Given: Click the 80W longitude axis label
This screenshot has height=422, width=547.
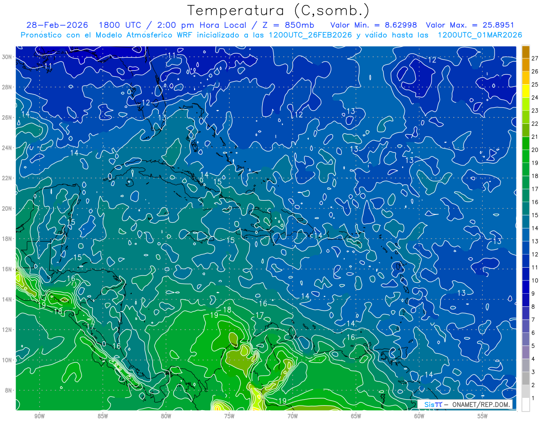Looking at the screenshot, I should pos(166,416).
